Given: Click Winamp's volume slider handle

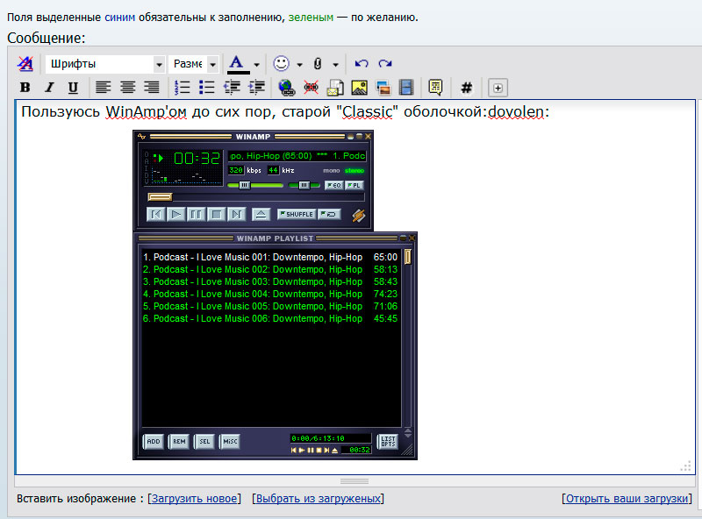Looking at the screenshot, I should (x=245, y=185).
